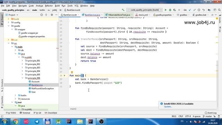This screenshot has width=222, height=125.
Task: Run the build with the green Run icon
Action: [165, 10]
